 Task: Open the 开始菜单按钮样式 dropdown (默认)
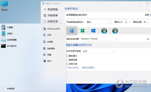[99, 22]
